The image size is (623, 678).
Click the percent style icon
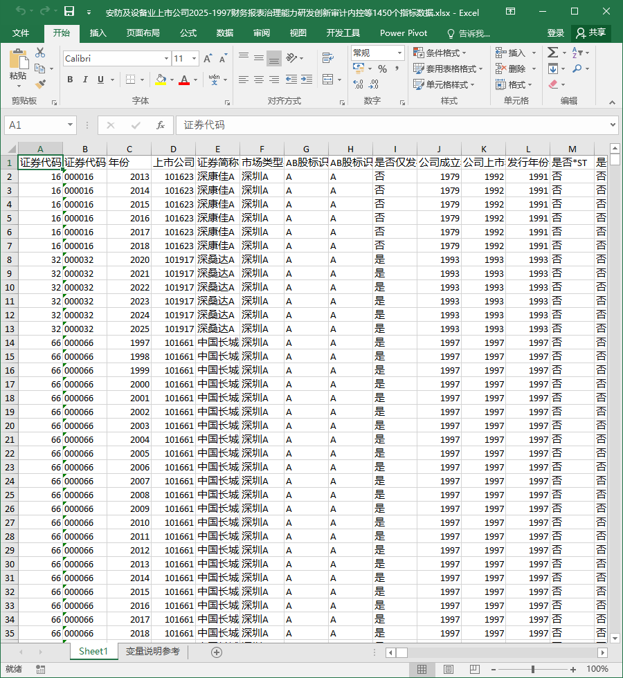[x=382, y=68]
